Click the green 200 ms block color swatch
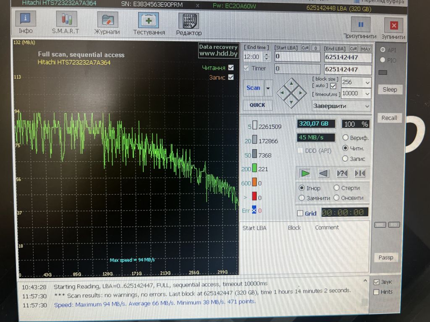 click(254, 168)
